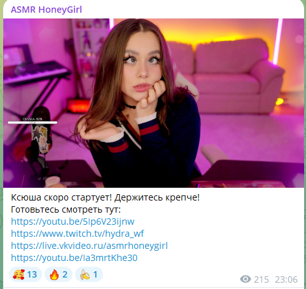This screenshot has width=306, height=289.
Task: Toggle the banana reaction count 1
Action: click(89, 274)
